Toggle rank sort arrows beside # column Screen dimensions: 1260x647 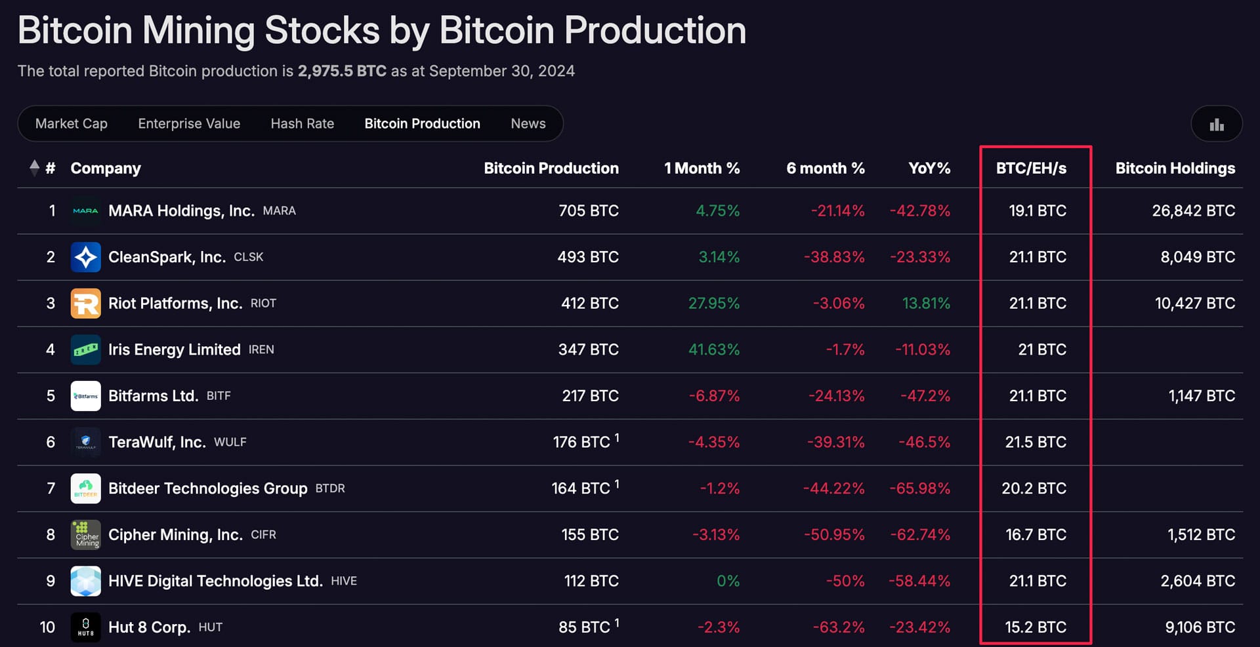[x=35, y=168]
